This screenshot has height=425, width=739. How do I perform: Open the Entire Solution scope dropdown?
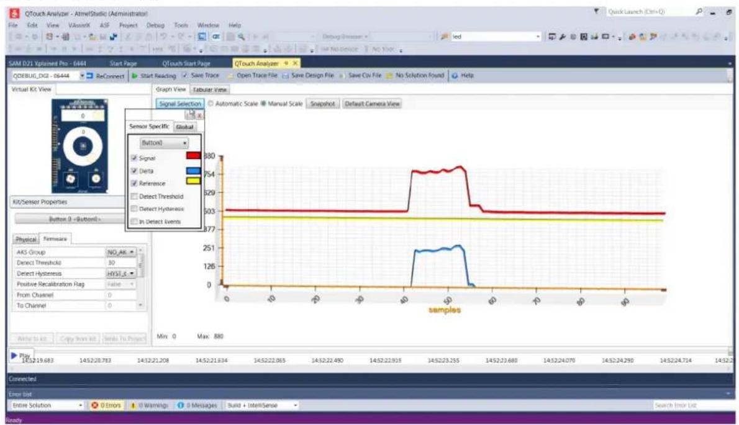point(47,405)
